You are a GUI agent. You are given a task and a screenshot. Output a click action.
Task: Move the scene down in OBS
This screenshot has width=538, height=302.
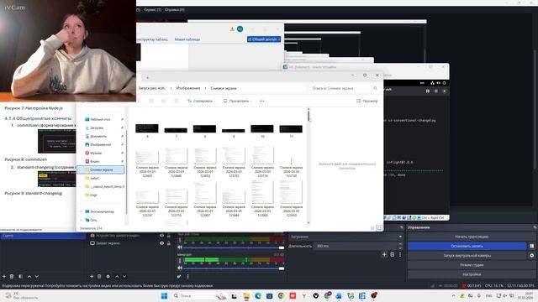coord(37,276)
